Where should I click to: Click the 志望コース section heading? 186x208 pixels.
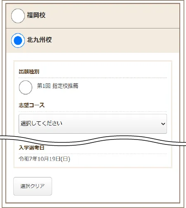coord(32,105)
